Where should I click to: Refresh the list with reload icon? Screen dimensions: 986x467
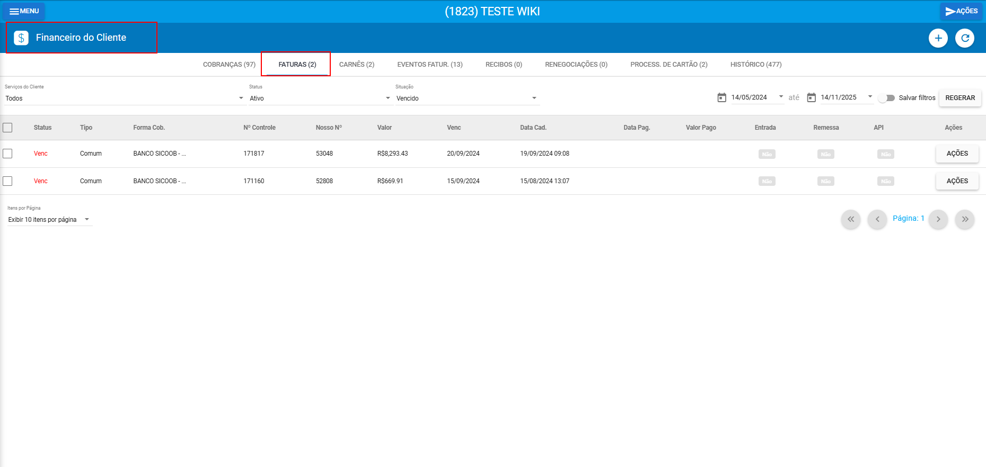[965, 38]
